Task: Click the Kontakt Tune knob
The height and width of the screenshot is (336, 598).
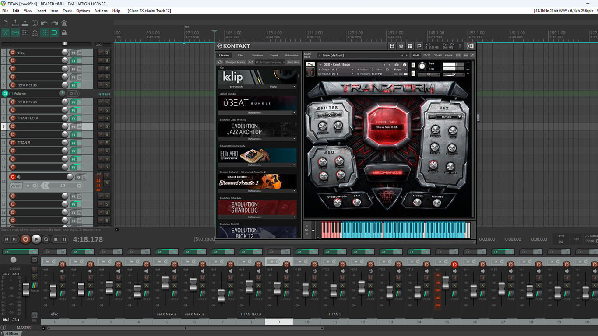Action: [x=422, y=66]
